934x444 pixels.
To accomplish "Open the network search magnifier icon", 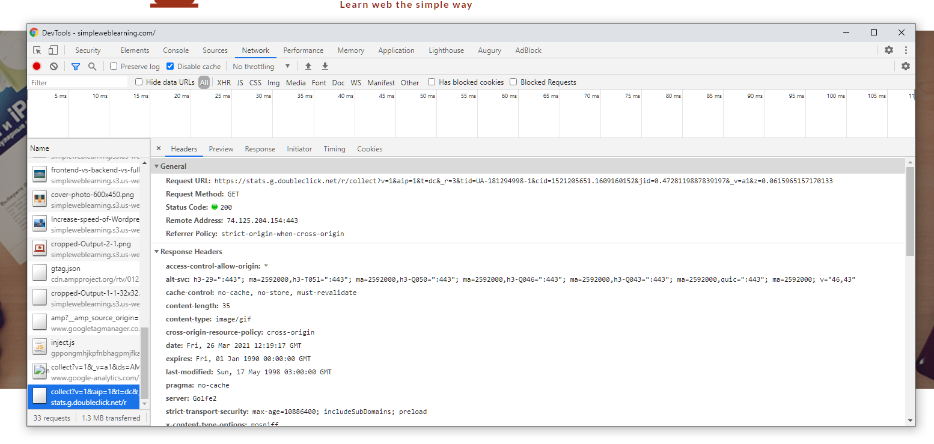I will [x=92, y=67].
